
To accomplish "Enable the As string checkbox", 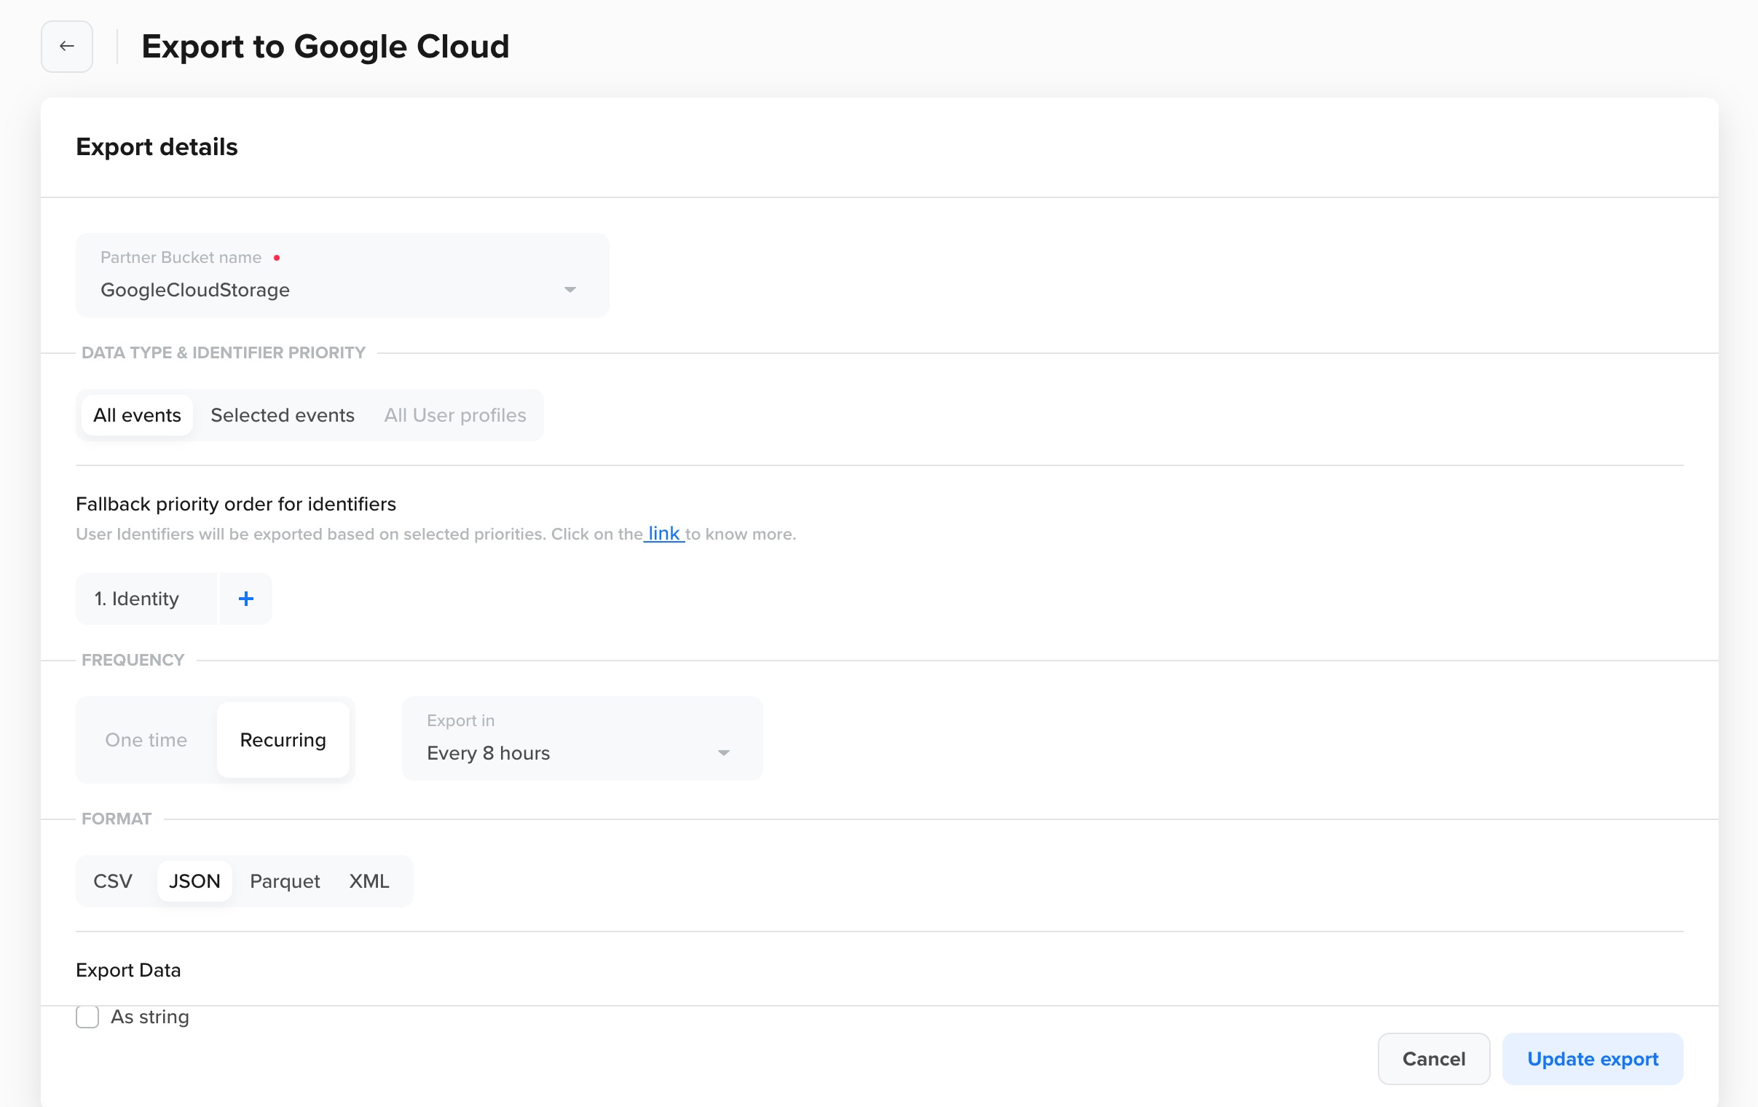I will pyautogui.click(x=88, y=1017).
